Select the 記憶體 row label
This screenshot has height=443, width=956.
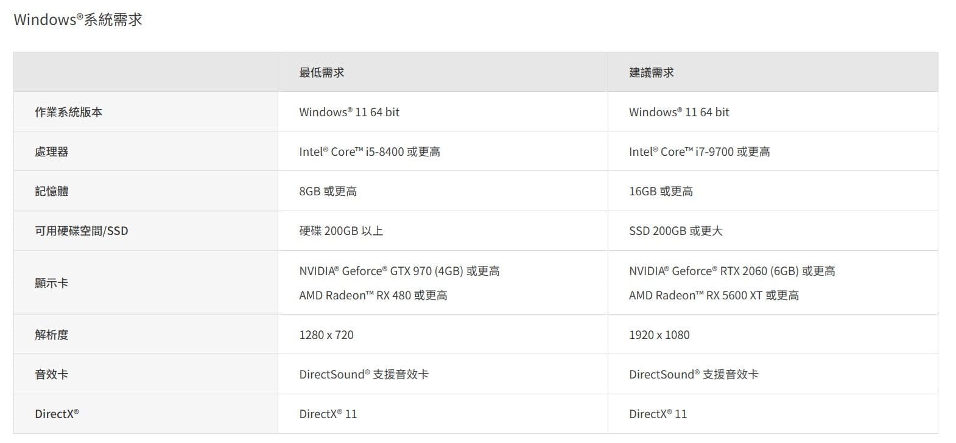(x=52, y=191)
